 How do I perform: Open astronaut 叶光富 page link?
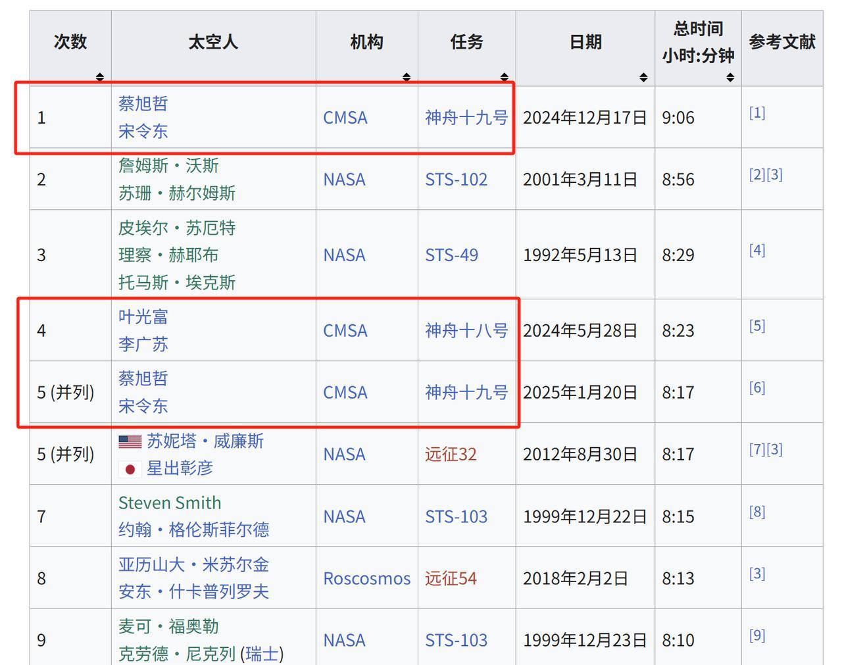pyautogui.click(x=143, y=317)
